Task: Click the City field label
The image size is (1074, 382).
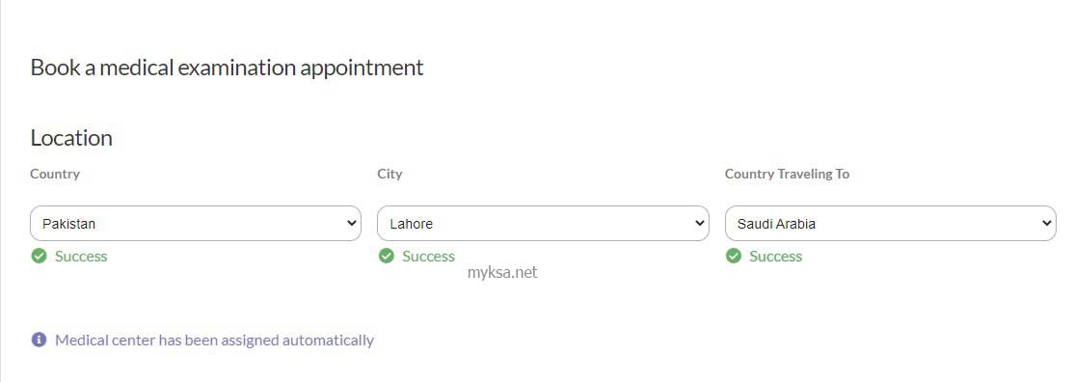Action: (389, 175)
